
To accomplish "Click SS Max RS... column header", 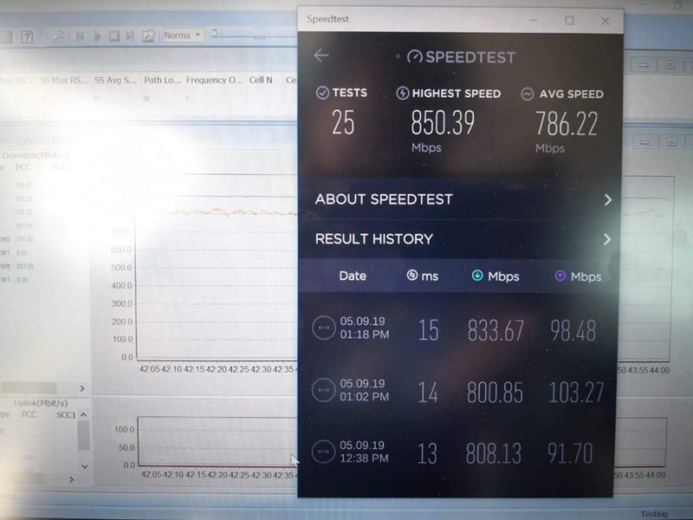I will [x=64, y=81].
